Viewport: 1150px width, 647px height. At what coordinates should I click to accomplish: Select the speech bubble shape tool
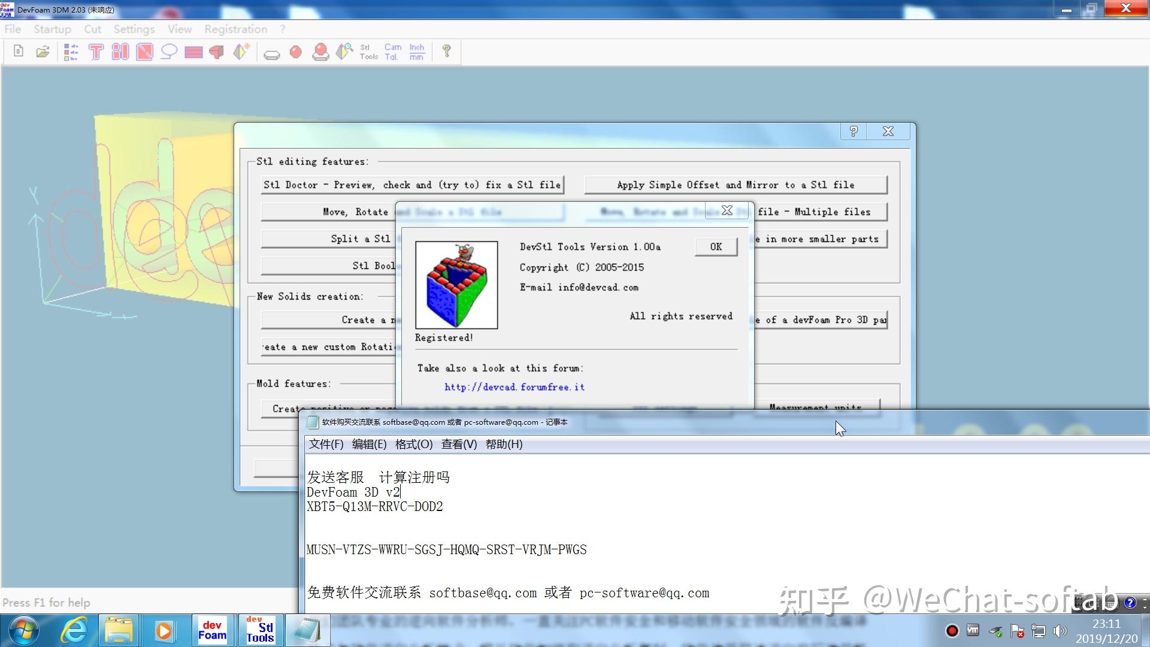168,52
